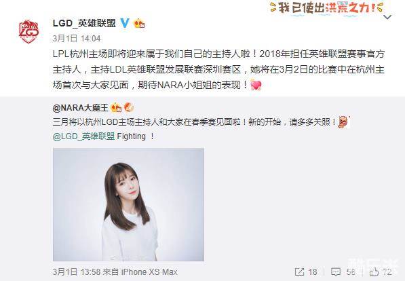Viewport: 405px width, 281px height.
Task: Click the blue verified V badge
Action: tap(125, 23)
